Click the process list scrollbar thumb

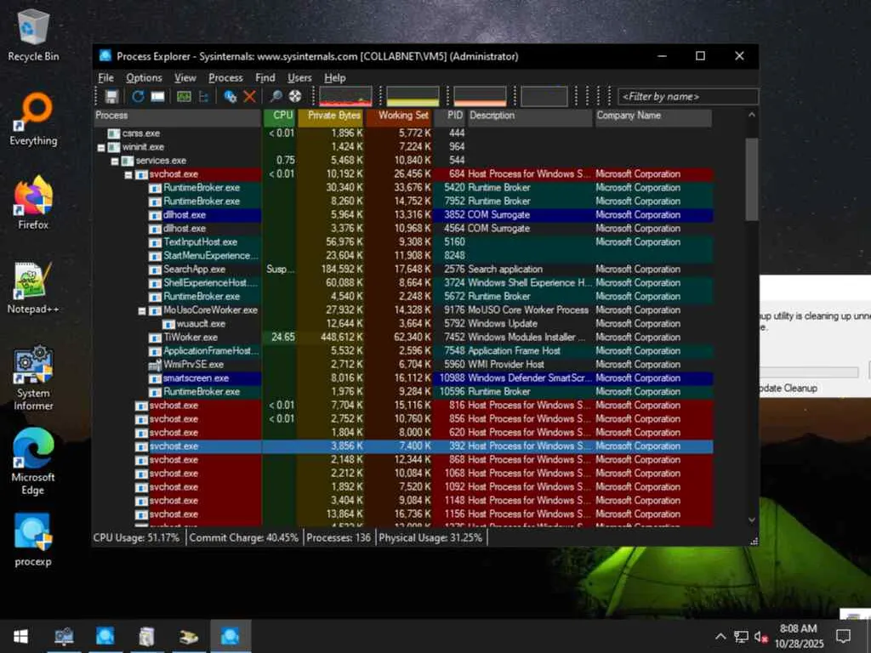click(x=752, y=179)
